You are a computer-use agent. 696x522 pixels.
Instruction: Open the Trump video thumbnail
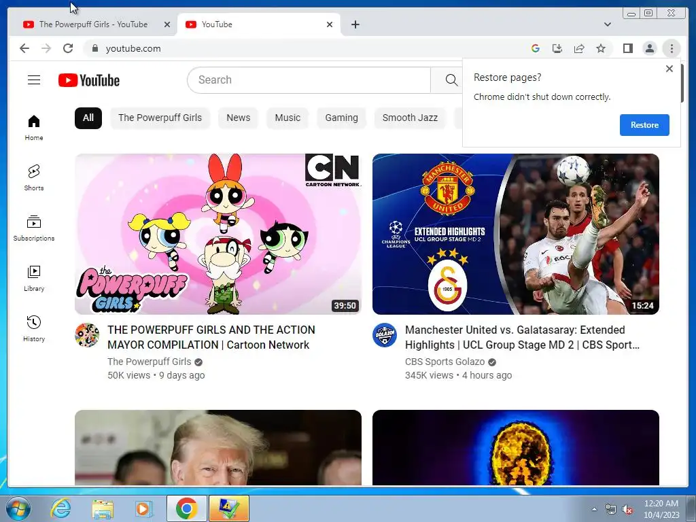pos(218,447)
